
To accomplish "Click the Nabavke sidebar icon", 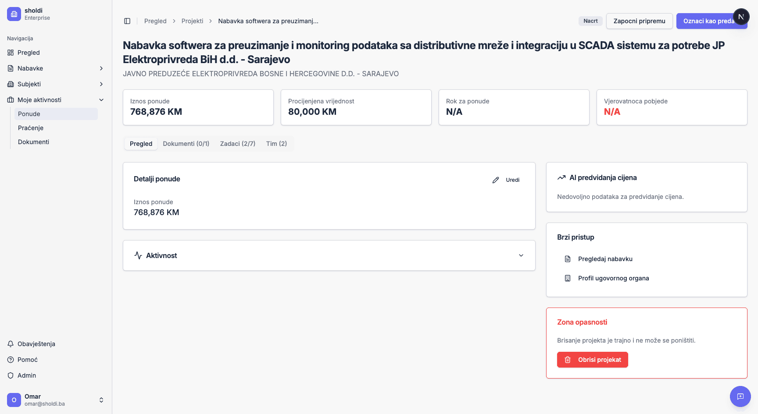I will click(x=11, y=68).
